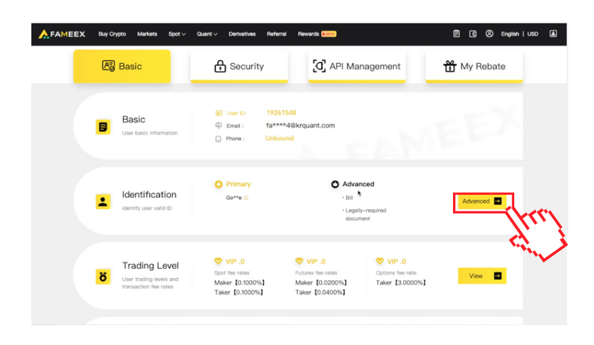Expand the Quant dropdown menu
594x345 pixels.
pos(207,33)
